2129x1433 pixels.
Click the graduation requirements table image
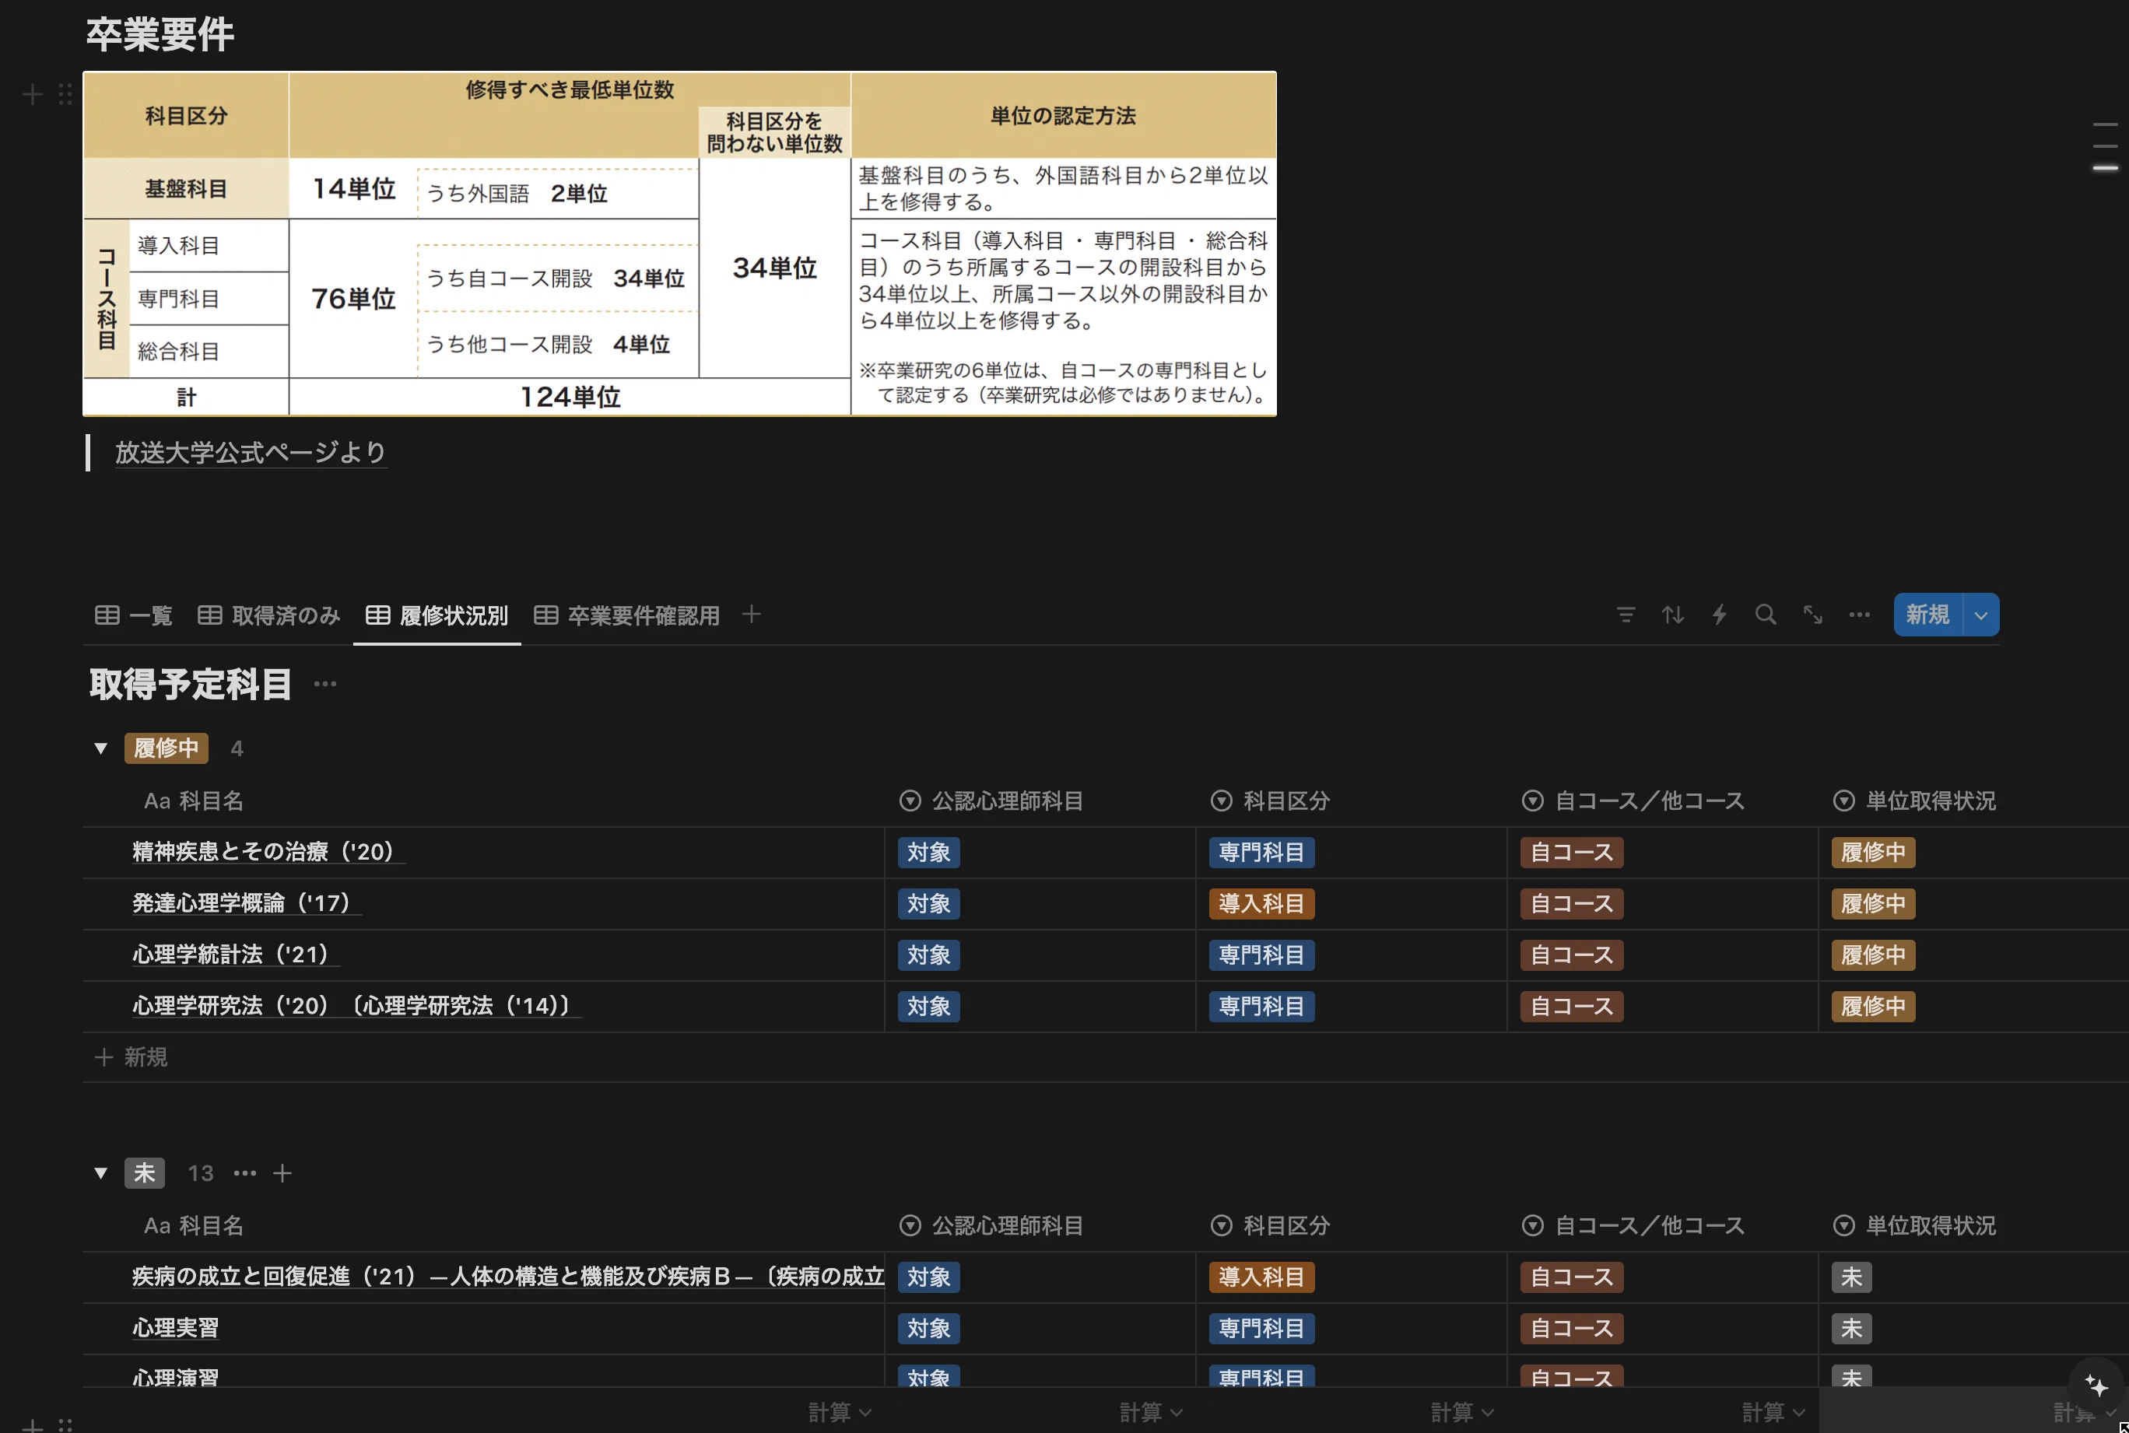679,244
